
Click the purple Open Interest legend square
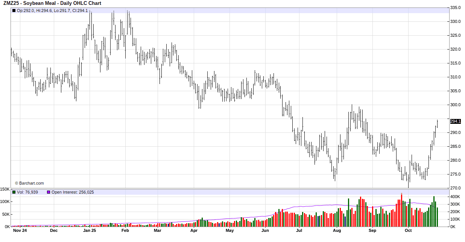coord(48,192)
